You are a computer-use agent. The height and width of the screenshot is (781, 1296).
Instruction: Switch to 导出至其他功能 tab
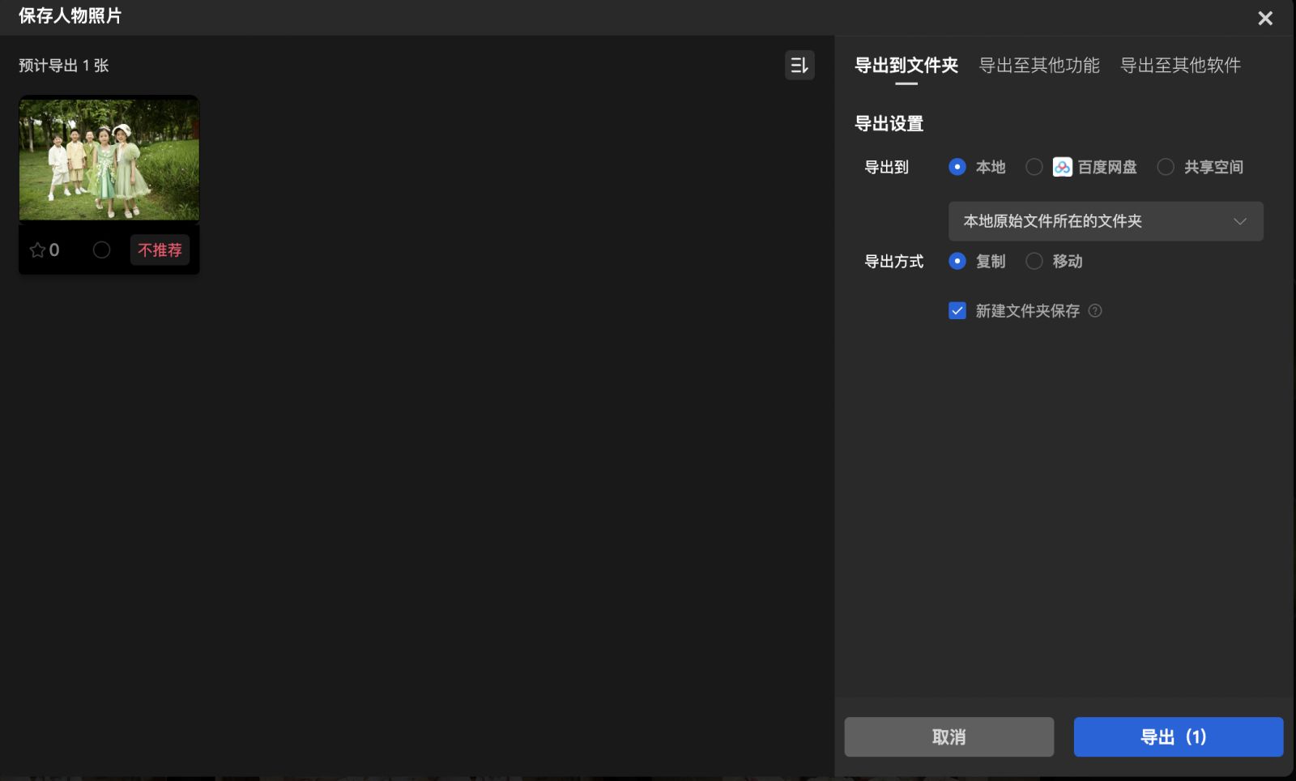click(1039, 66)
